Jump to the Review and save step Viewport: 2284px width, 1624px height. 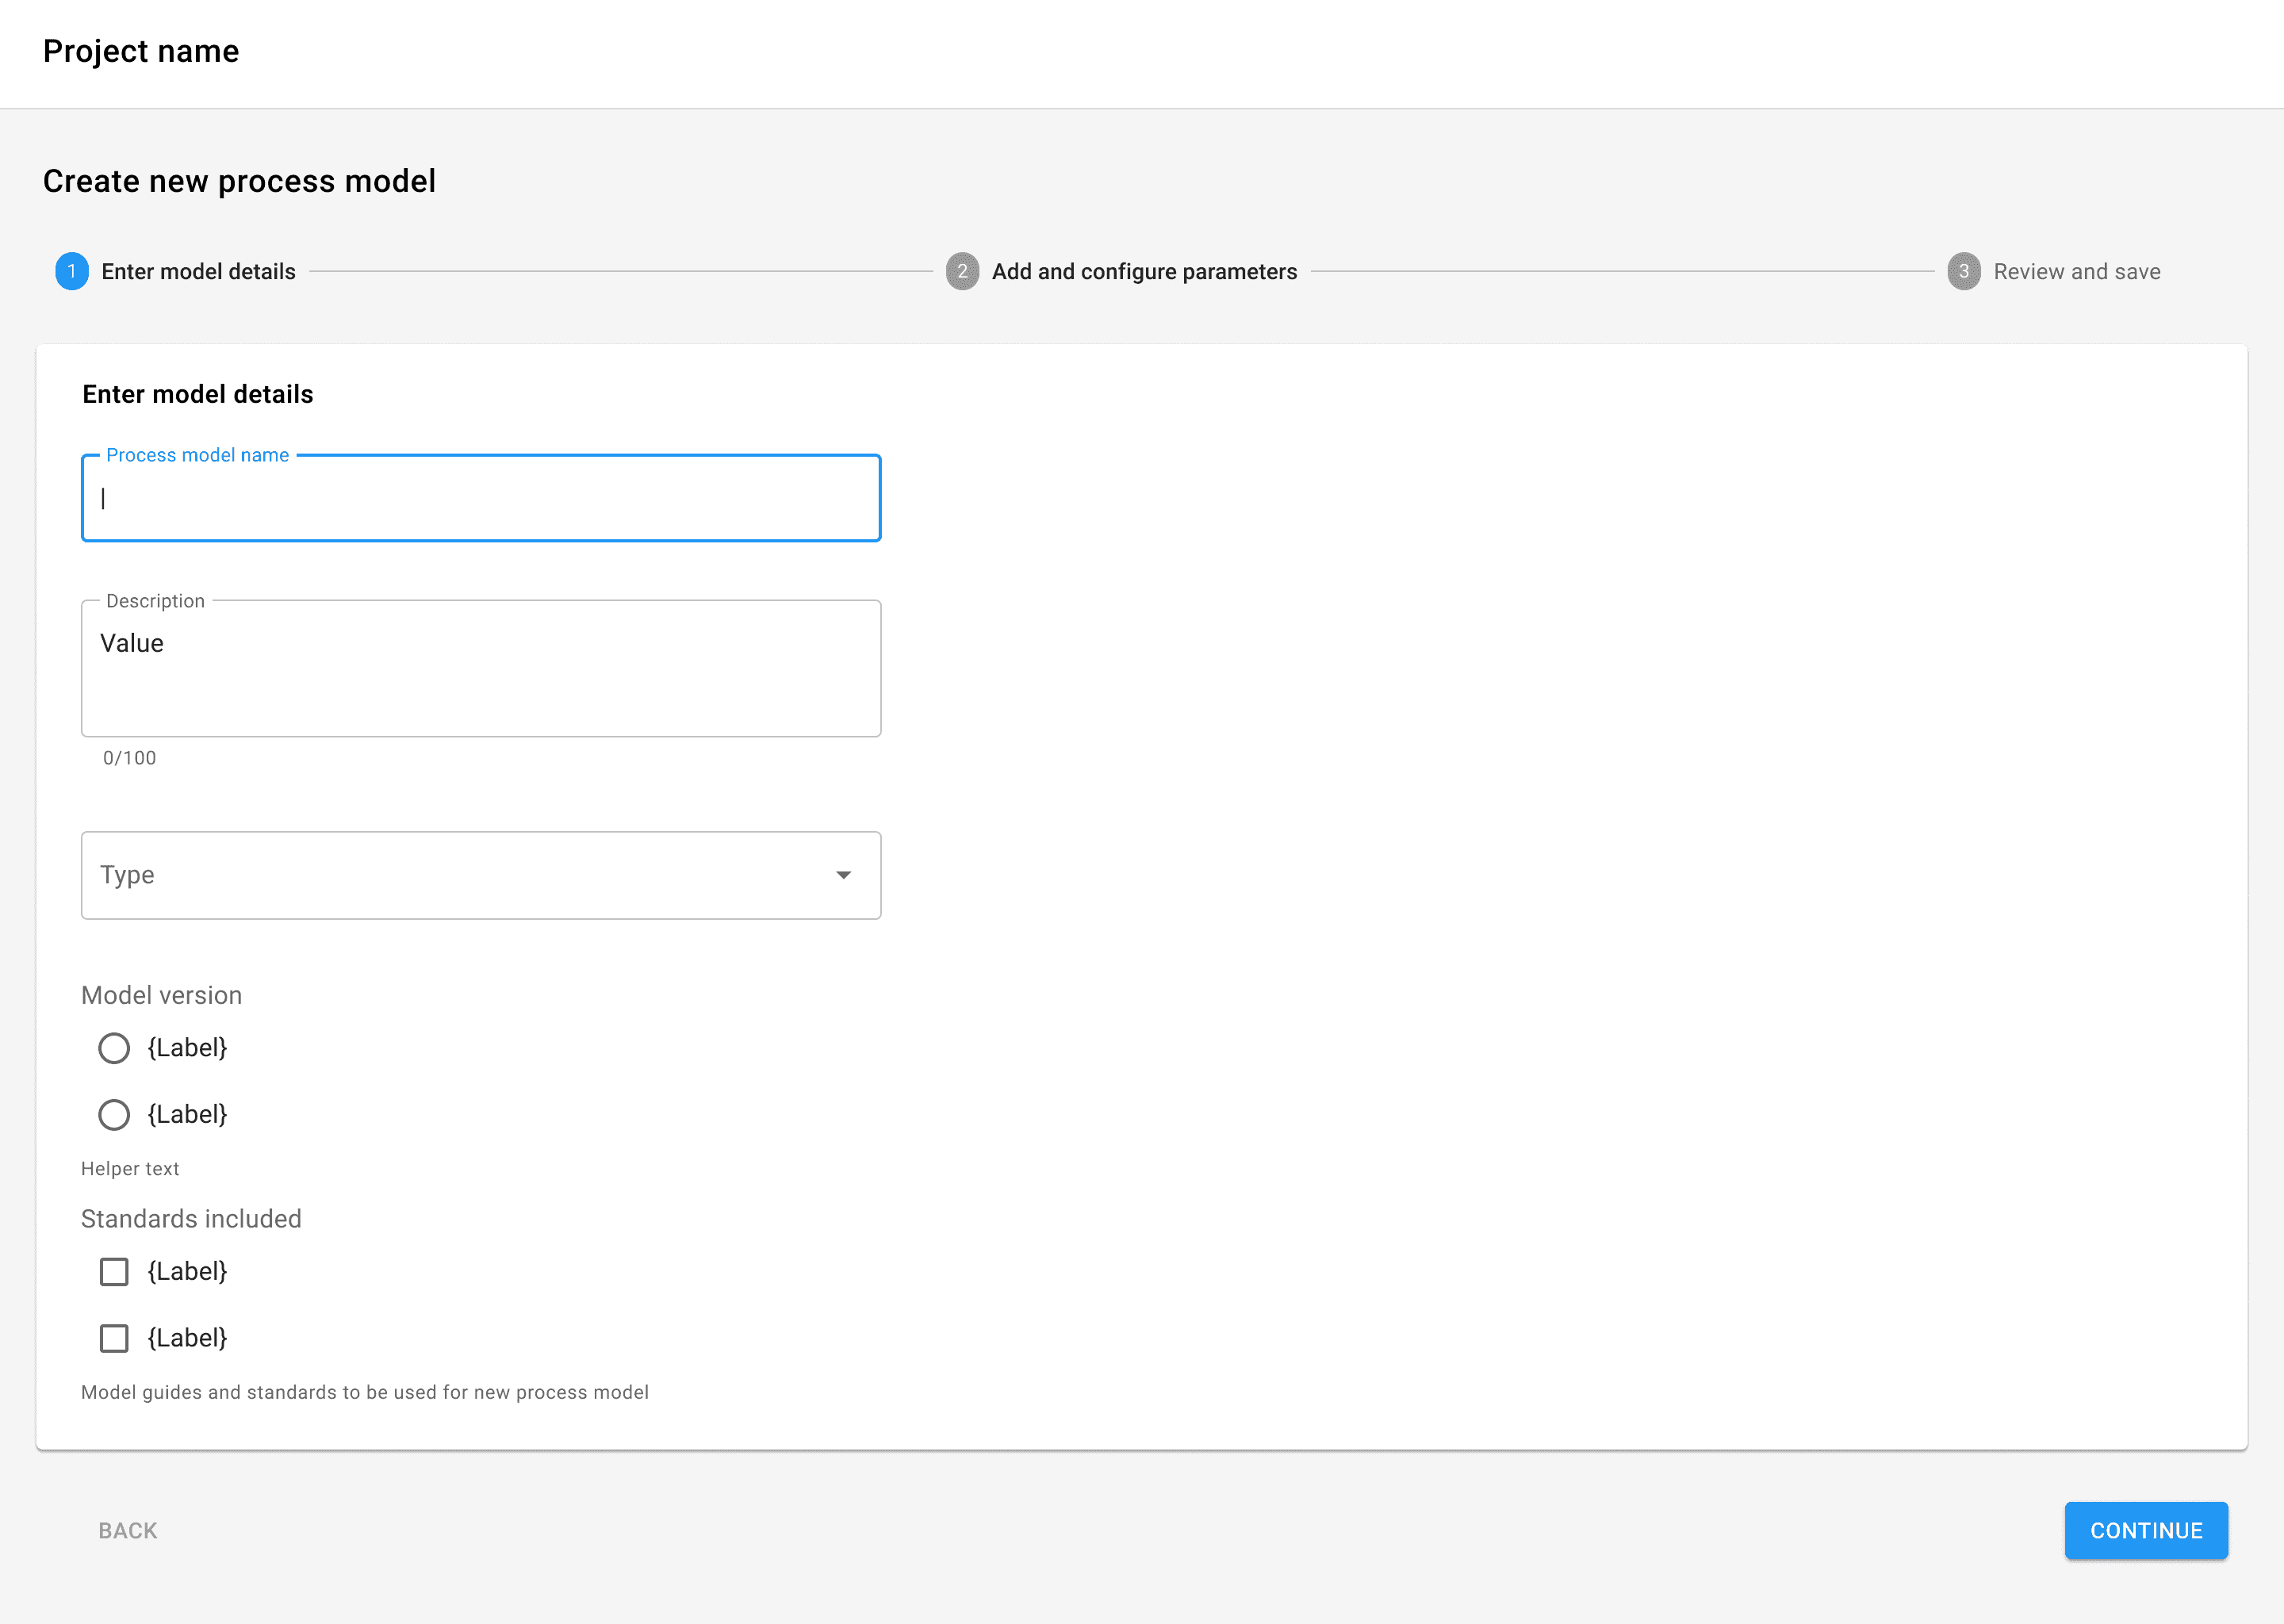point(2054,271)
